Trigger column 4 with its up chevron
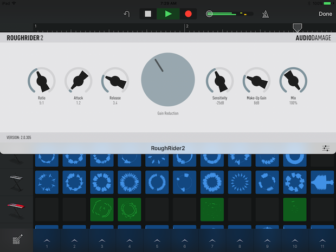Screen dimensions: 336x252 click(x=130, y=241)
